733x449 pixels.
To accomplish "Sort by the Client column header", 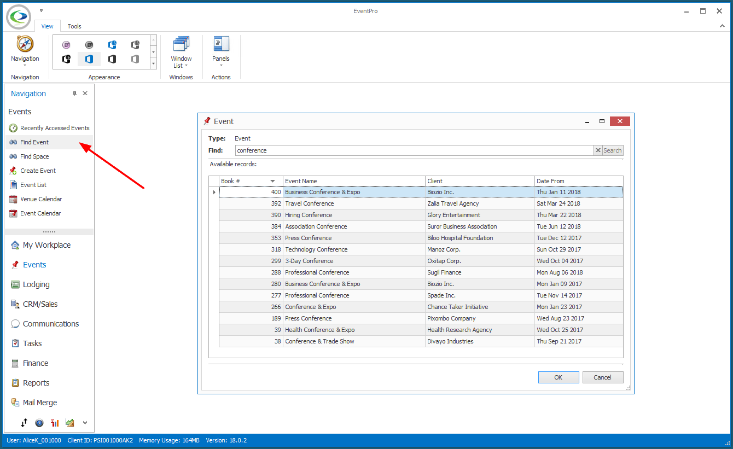I will pos(480,181).
